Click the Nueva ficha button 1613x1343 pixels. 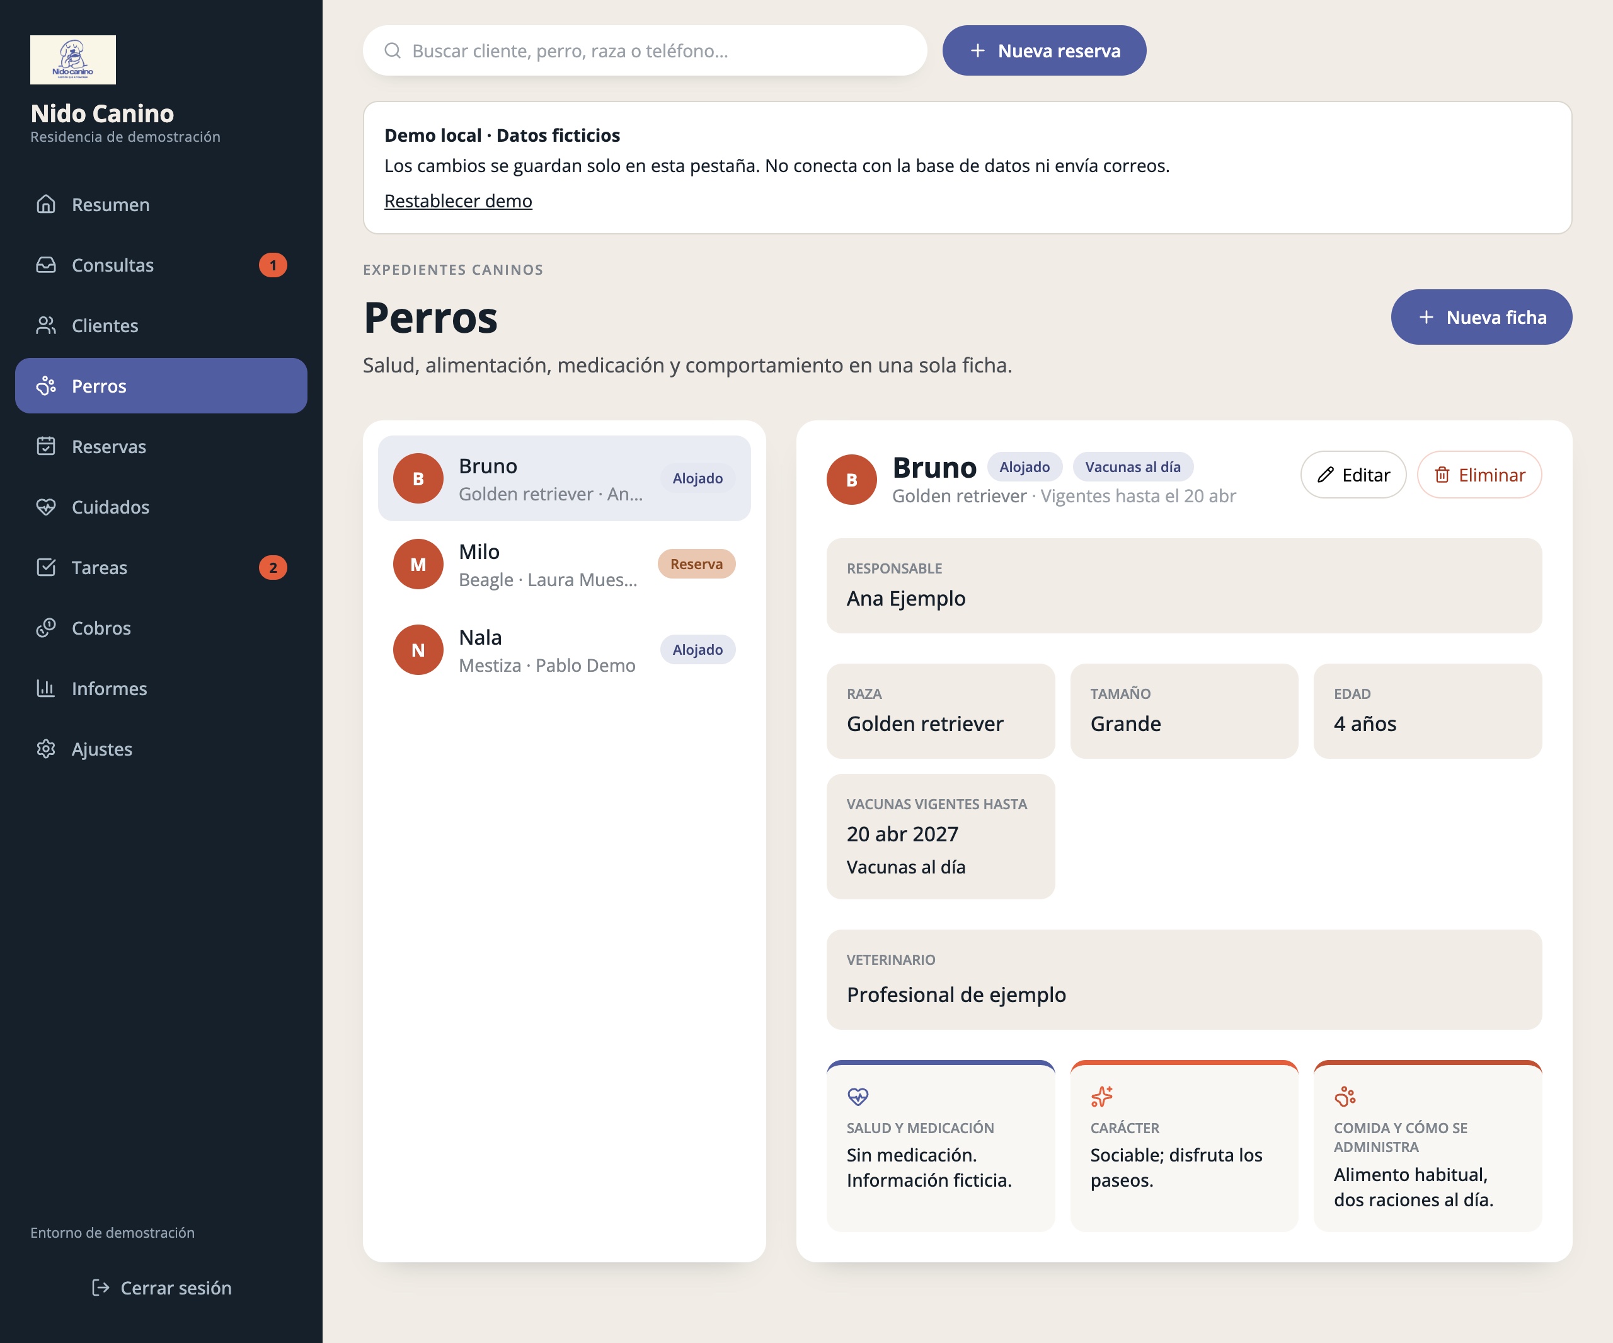click(x=1482, y=317)
